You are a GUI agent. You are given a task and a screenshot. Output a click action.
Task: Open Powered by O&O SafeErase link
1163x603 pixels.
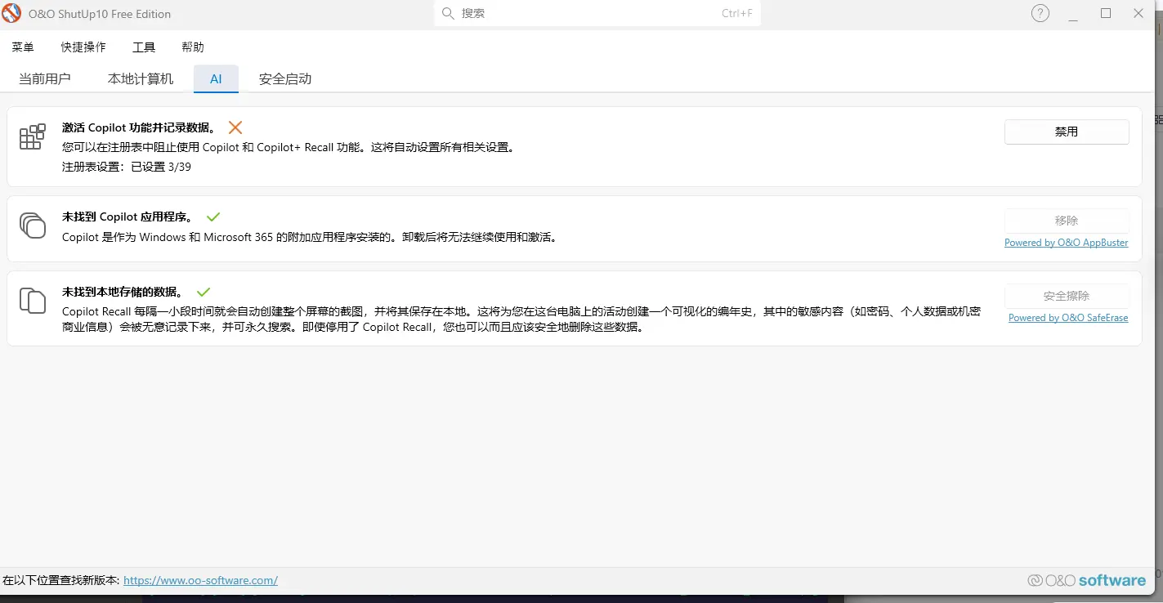(1068, 318)
